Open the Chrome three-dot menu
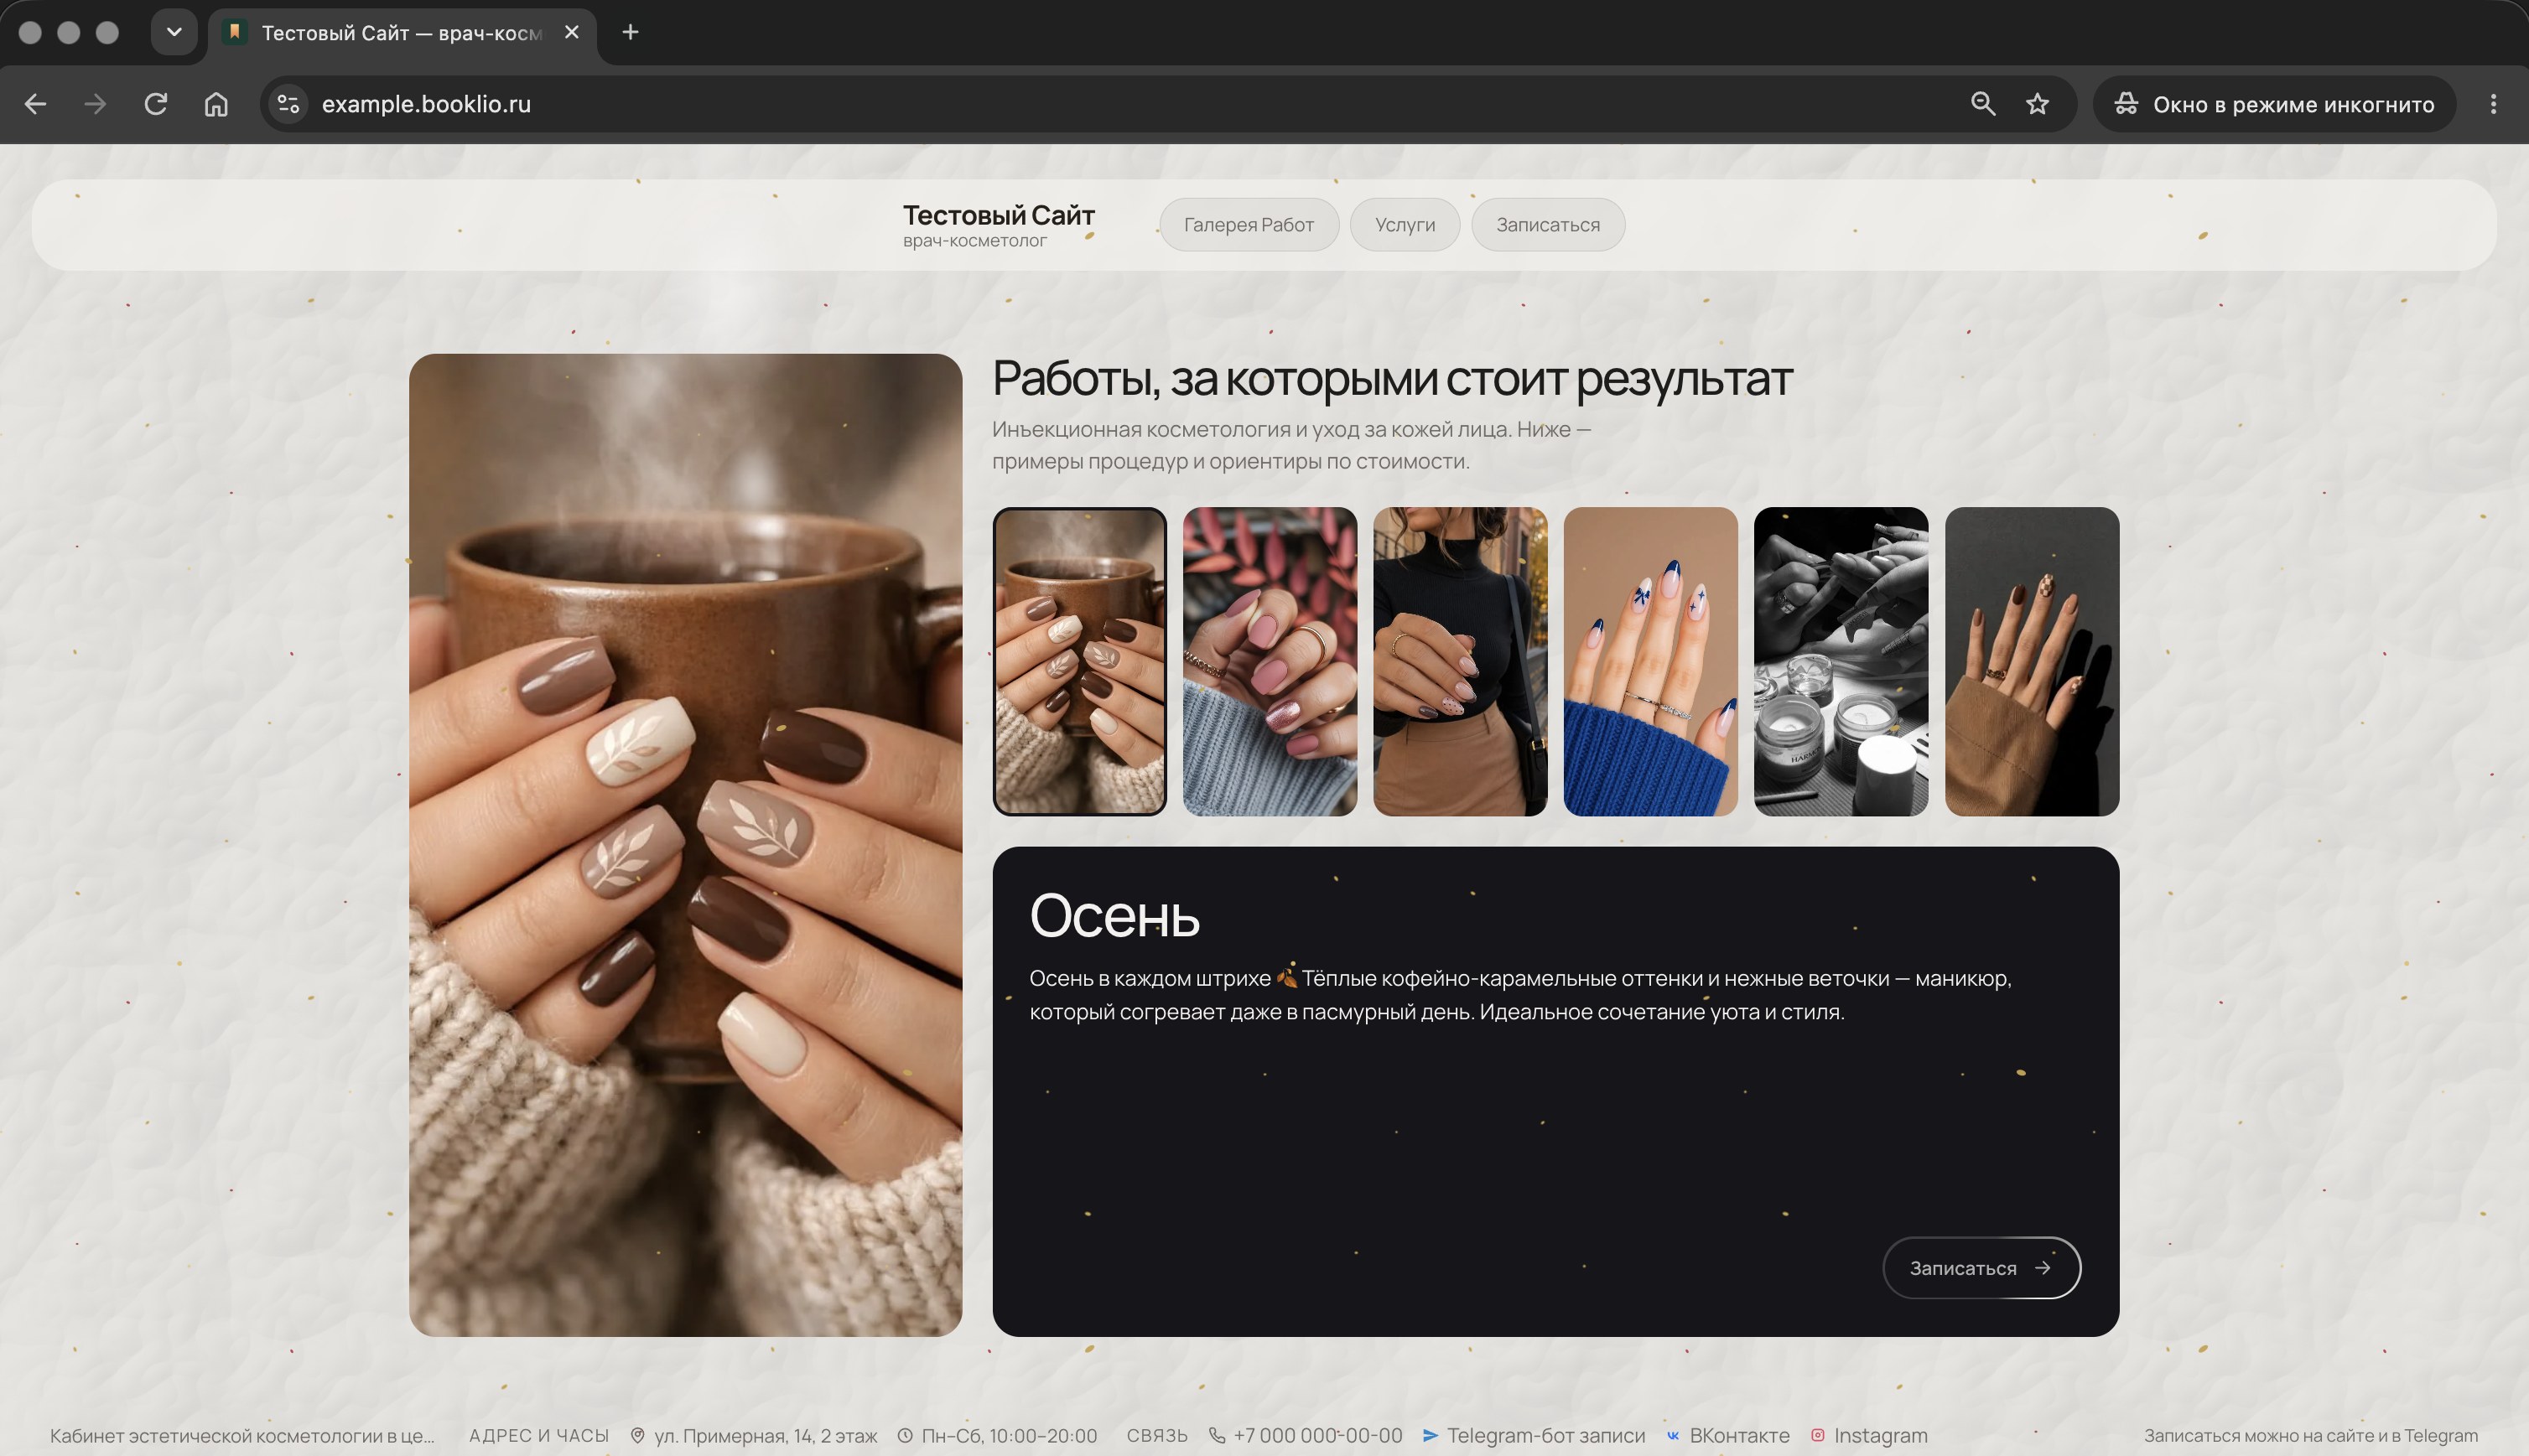The image size is (2529, 1456). point(2493,104)
